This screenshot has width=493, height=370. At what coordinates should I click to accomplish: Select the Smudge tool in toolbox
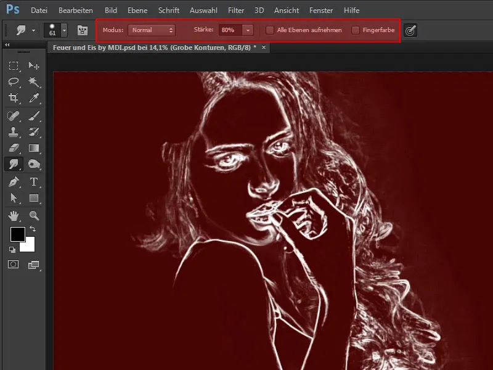tap(14, 164)
